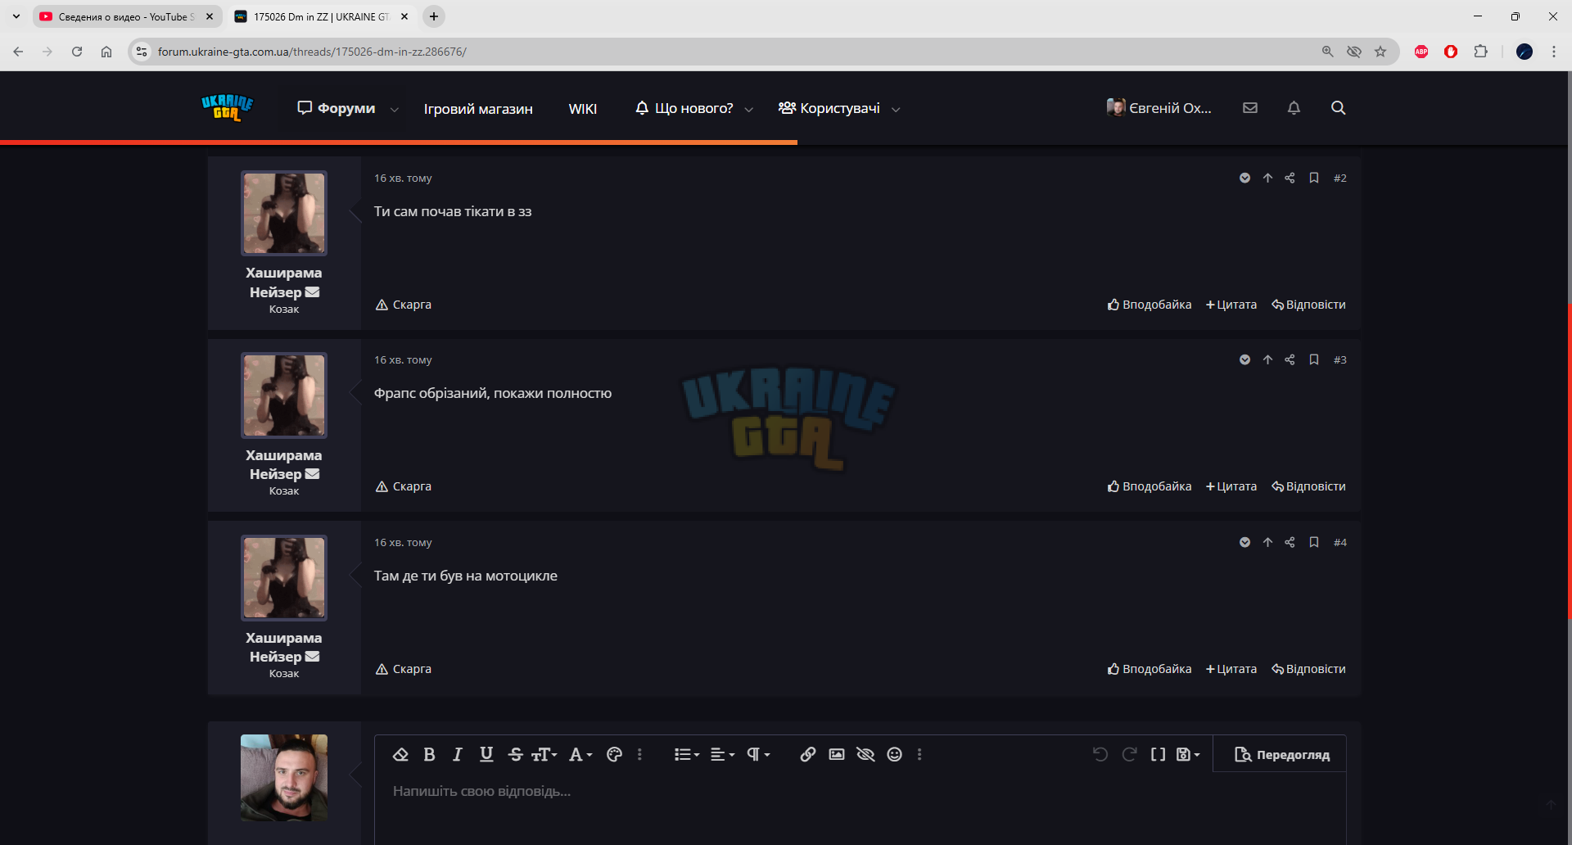Open the Форуми menu item

coord(337,108)
